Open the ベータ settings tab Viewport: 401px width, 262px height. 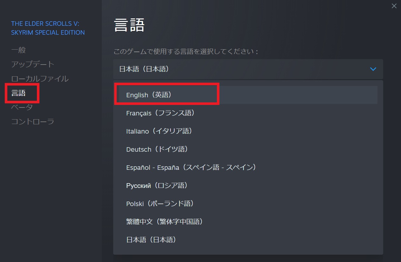(22, 107)
